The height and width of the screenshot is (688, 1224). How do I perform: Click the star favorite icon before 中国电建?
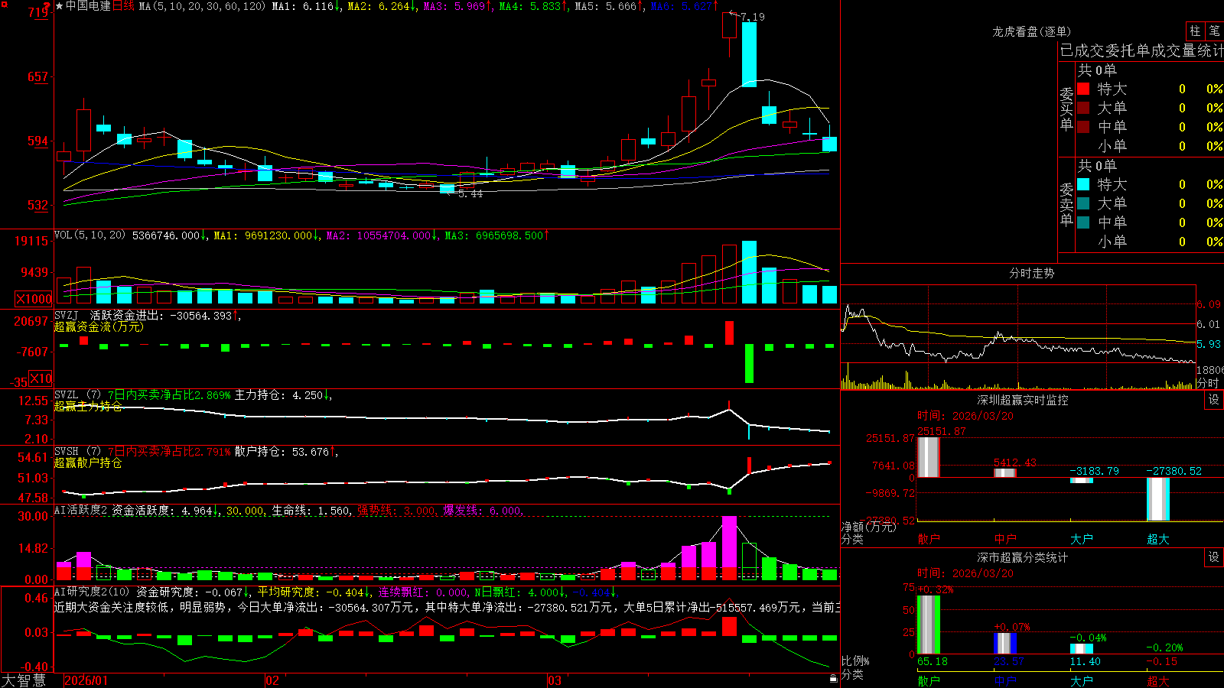point(59,6)
